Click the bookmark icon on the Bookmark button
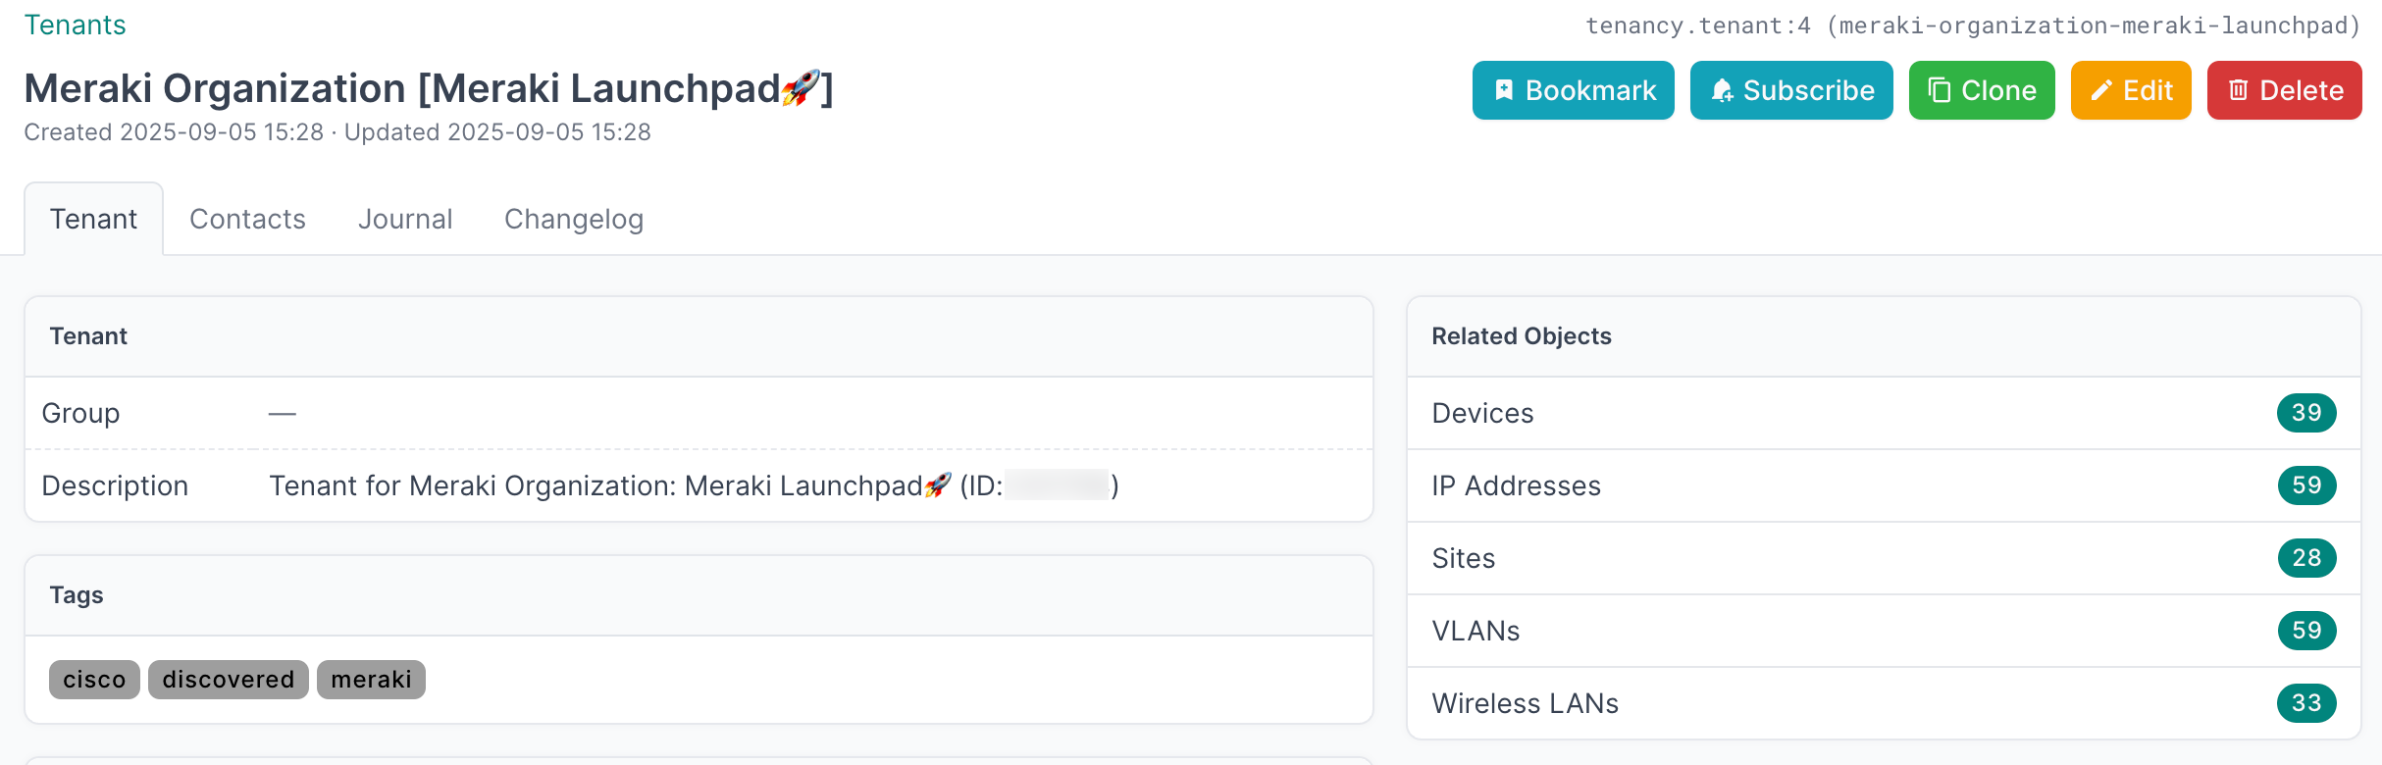The height and width of the screenshot is (765, 2382). coord(1506,89)
